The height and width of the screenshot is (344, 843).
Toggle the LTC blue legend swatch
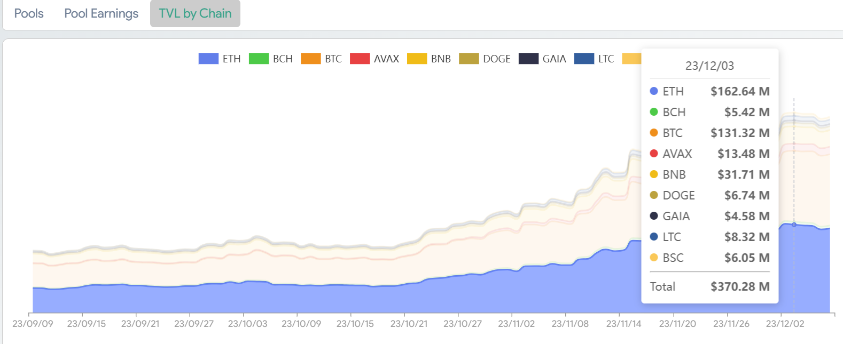584,59
